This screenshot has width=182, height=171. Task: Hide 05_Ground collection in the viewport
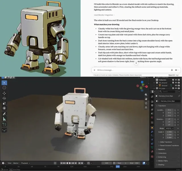[x=176, y=83]
